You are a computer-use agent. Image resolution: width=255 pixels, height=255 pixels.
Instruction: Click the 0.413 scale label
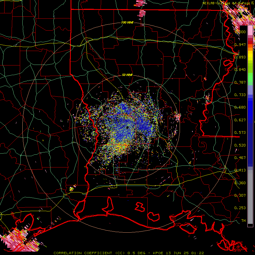pyautogui.click(x=240, y=170)
